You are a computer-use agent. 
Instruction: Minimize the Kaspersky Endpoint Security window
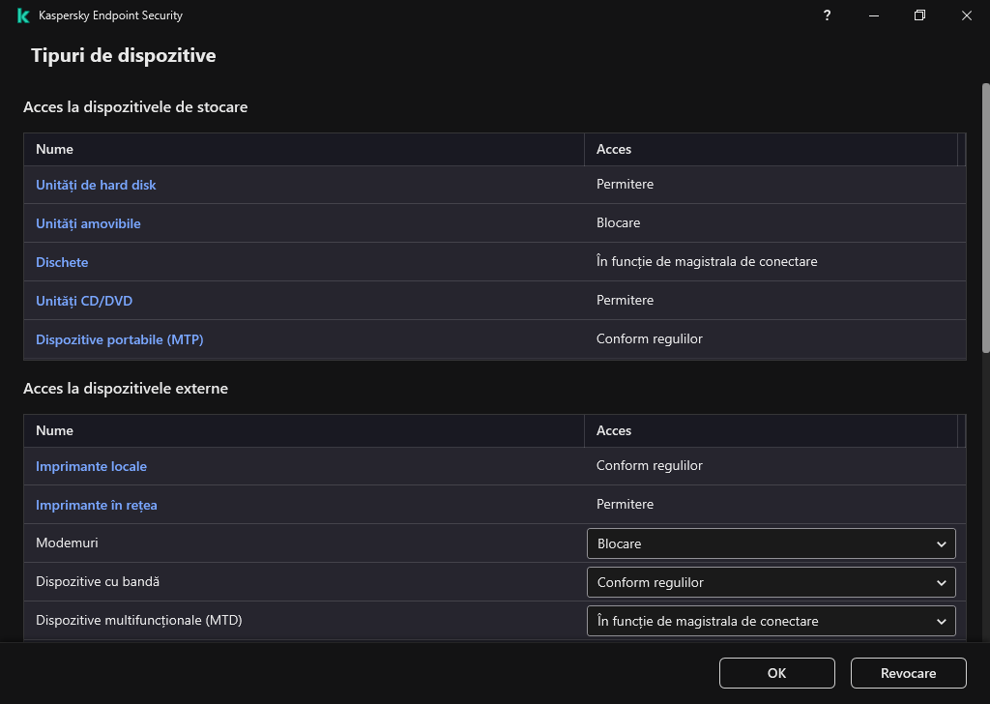[873, 15]
